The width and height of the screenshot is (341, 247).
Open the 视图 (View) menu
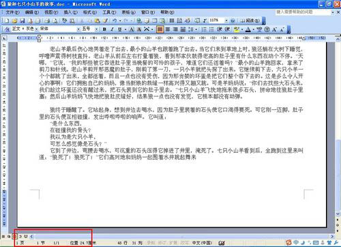coord(51,12)
